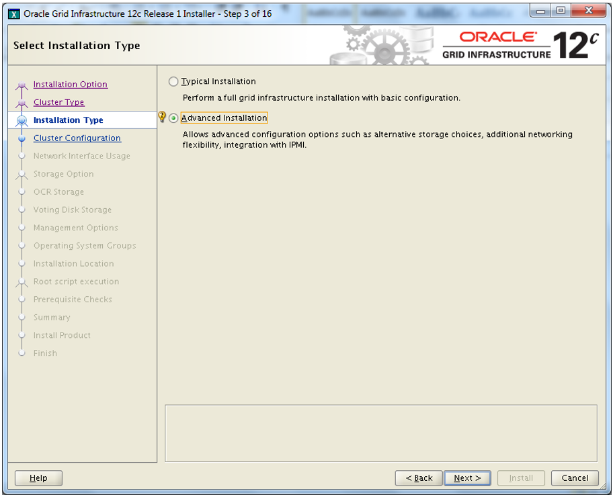This screenshot has width=613, height=497.
Task: Go Back to the previous step
Action: (x=419, y=478)
